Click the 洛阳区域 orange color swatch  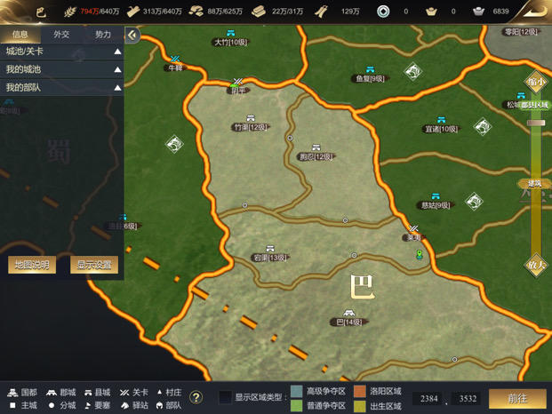tap(360, 391)
